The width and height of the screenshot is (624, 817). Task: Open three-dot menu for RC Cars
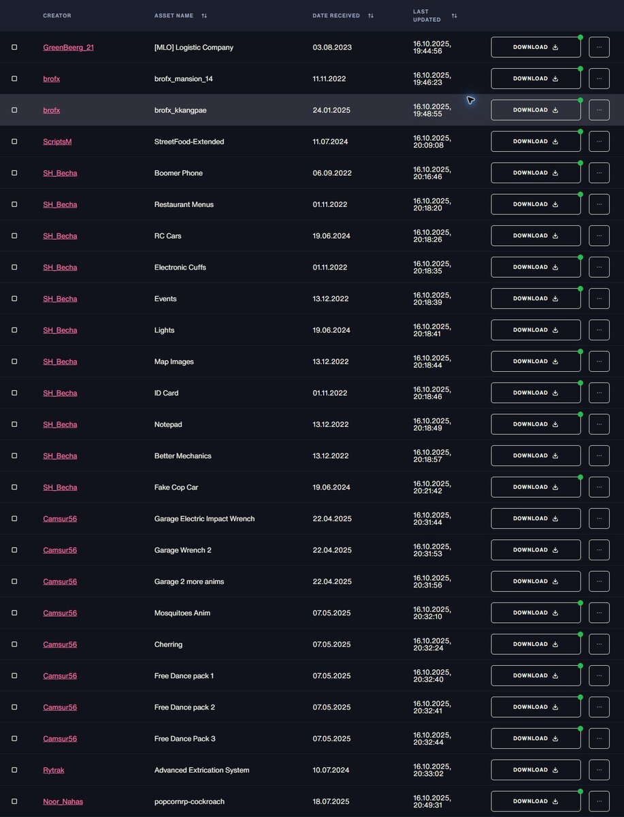[599, 236]
